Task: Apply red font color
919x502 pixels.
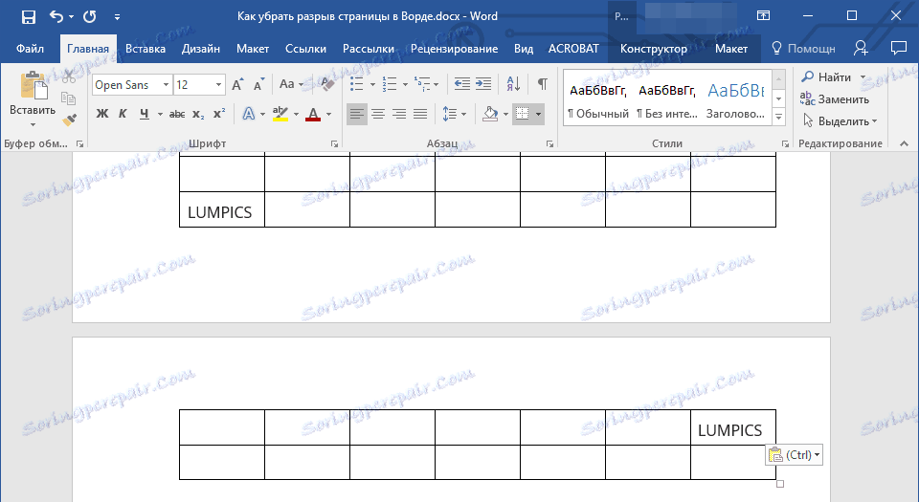Action: (x=313, y=114)
